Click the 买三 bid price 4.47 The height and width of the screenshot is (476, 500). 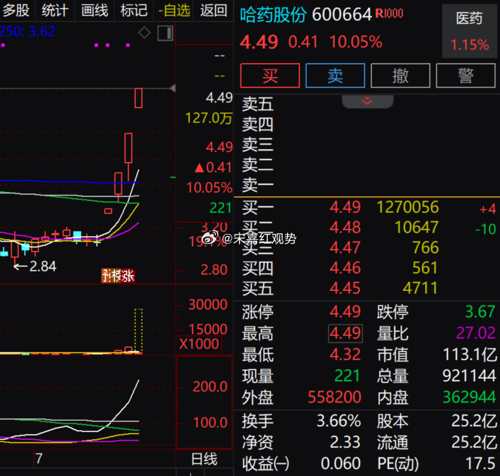pos(345,247)
